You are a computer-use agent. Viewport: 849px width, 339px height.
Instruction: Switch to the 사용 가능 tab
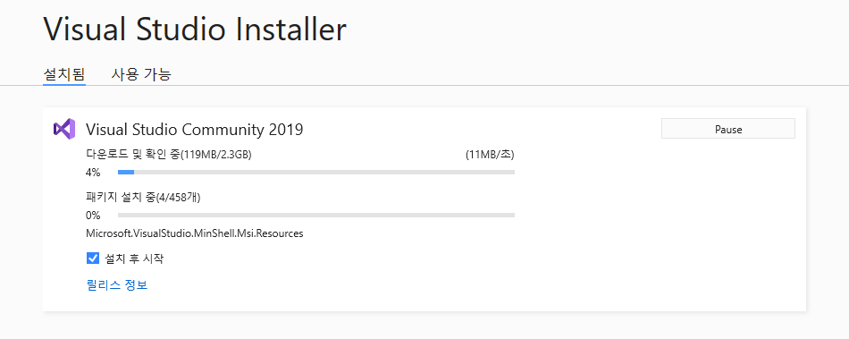[141, 74]
